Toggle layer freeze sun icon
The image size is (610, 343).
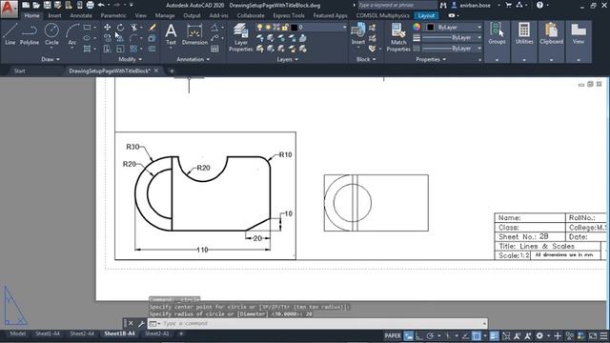[268, 28]
